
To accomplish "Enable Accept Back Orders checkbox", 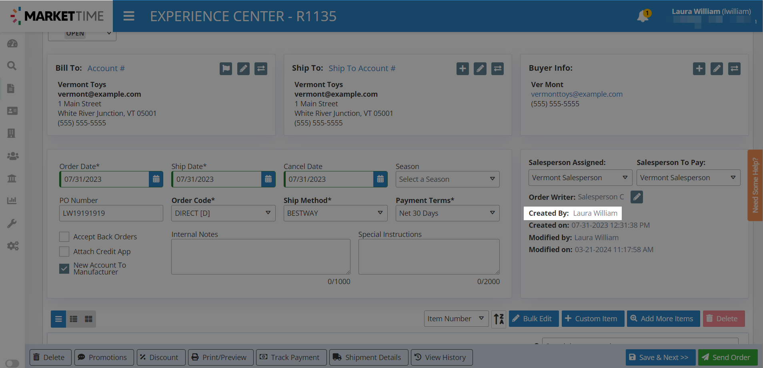I will (64, 237).
